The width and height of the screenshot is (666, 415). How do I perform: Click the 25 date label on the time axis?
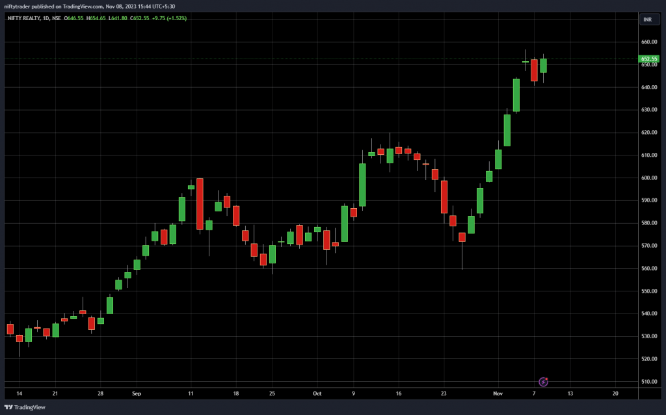[x=272, y=394]
